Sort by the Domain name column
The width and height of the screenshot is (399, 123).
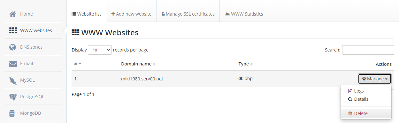(138, 64)
